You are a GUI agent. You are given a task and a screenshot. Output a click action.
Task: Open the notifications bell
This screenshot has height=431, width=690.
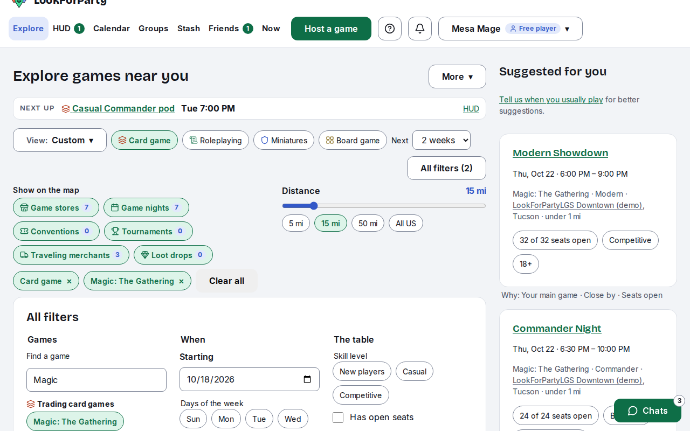click(420, 29)
